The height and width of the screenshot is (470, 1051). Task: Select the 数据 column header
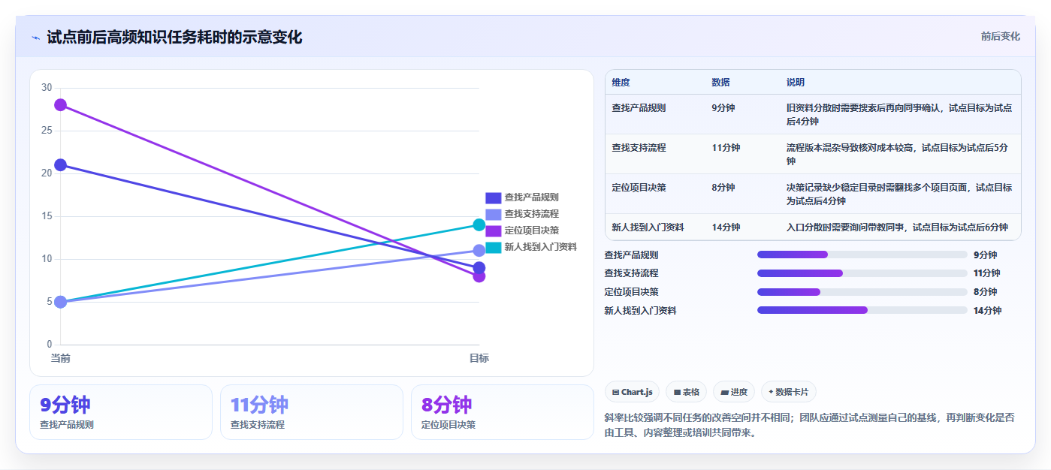point(742,83)
